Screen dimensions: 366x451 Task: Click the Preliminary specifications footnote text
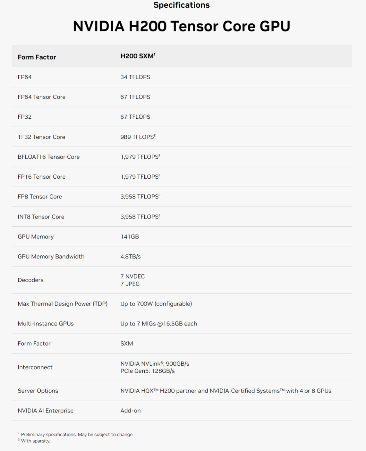coord(77,435)
